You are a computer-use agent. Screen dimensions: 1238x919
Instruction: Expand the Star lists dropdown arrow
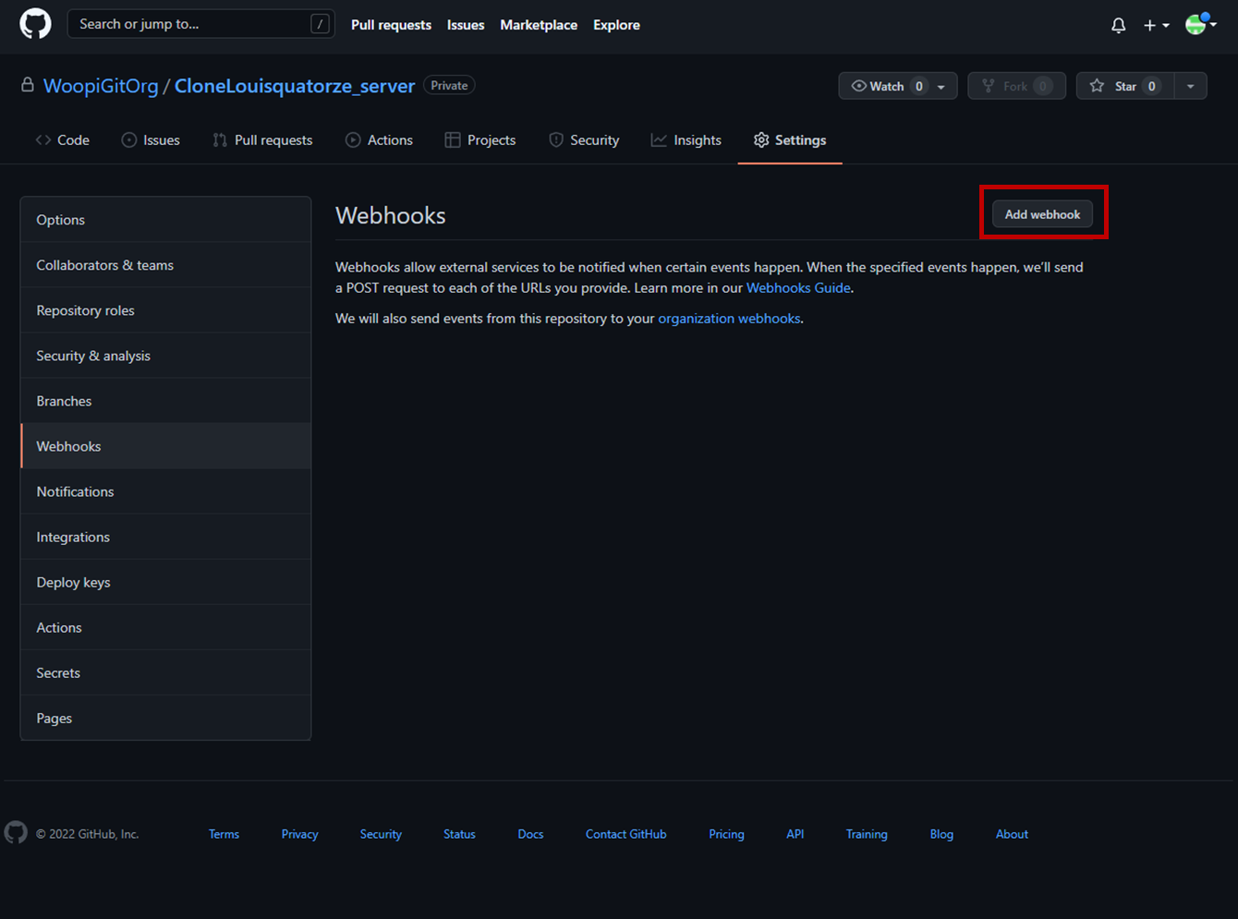(1191, 86)
